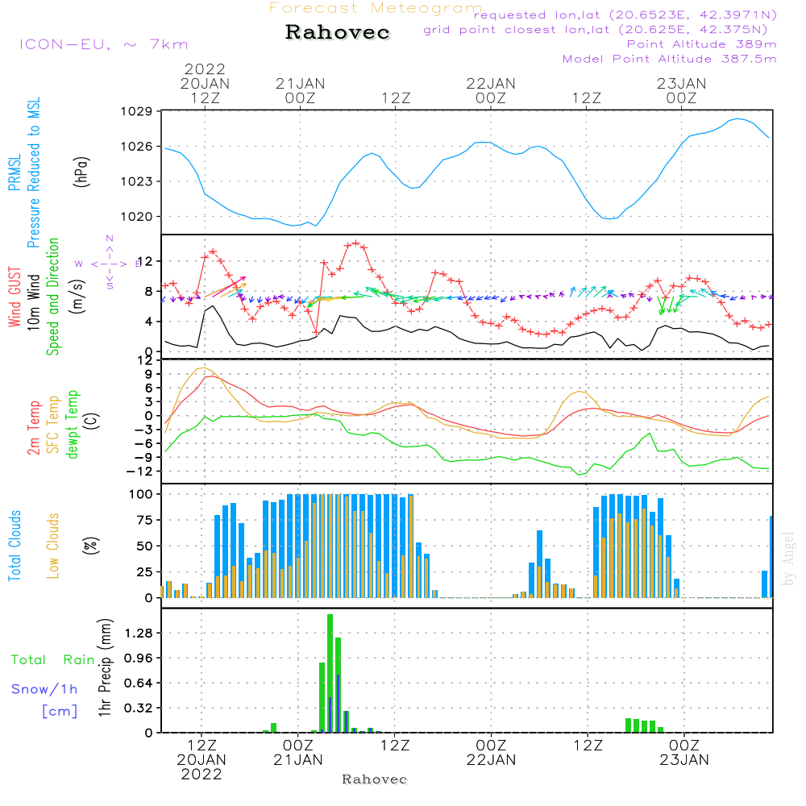Screen dimensions: 806x806
Task: Click the 'Rahovec' caption at the bottom
Action: (x=374, y=779)
